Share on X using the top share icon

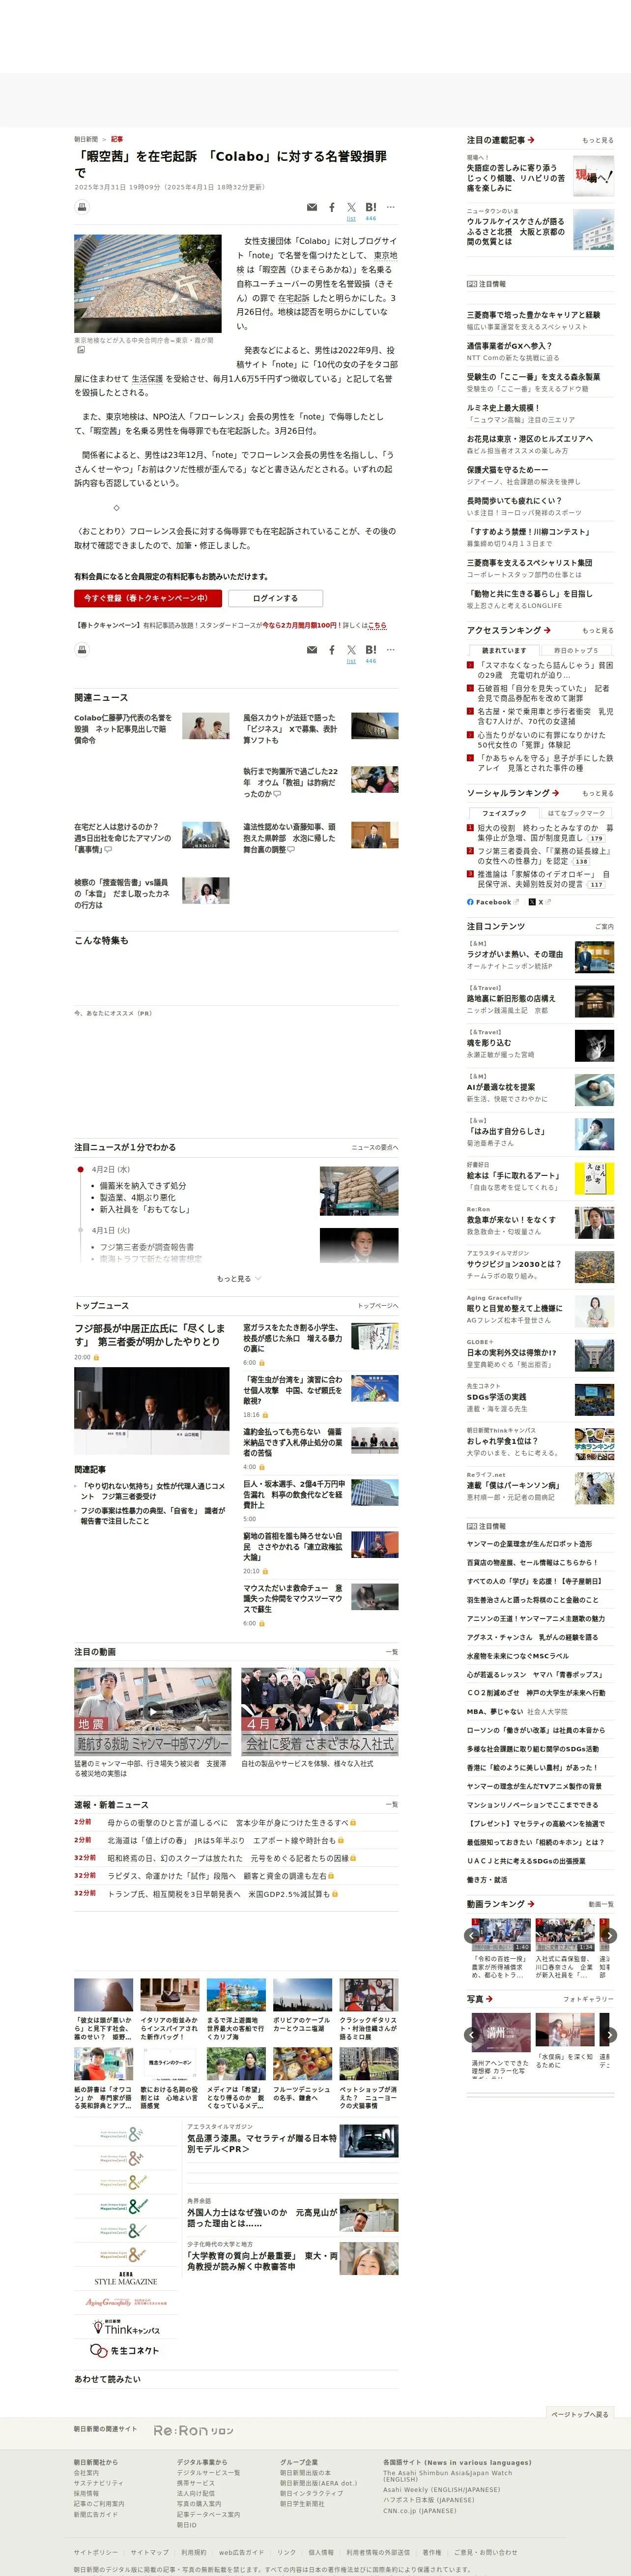coord(351,207)
